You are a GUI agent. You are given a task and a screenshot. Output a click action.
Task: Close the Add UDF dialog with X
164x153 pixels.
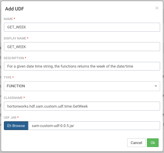157,8
